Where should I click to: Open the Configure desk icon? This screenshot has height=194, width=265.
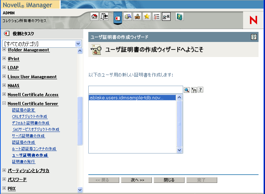(x=137, y=16)
